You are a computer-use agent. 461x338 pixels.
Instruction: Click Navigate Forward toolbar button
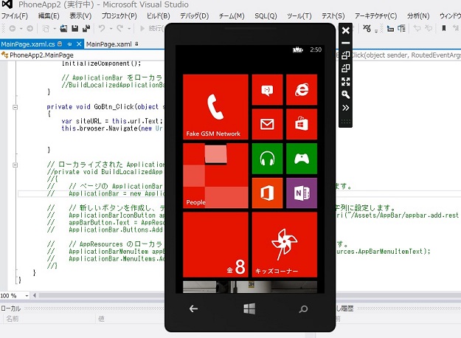(x=30, y=29)
